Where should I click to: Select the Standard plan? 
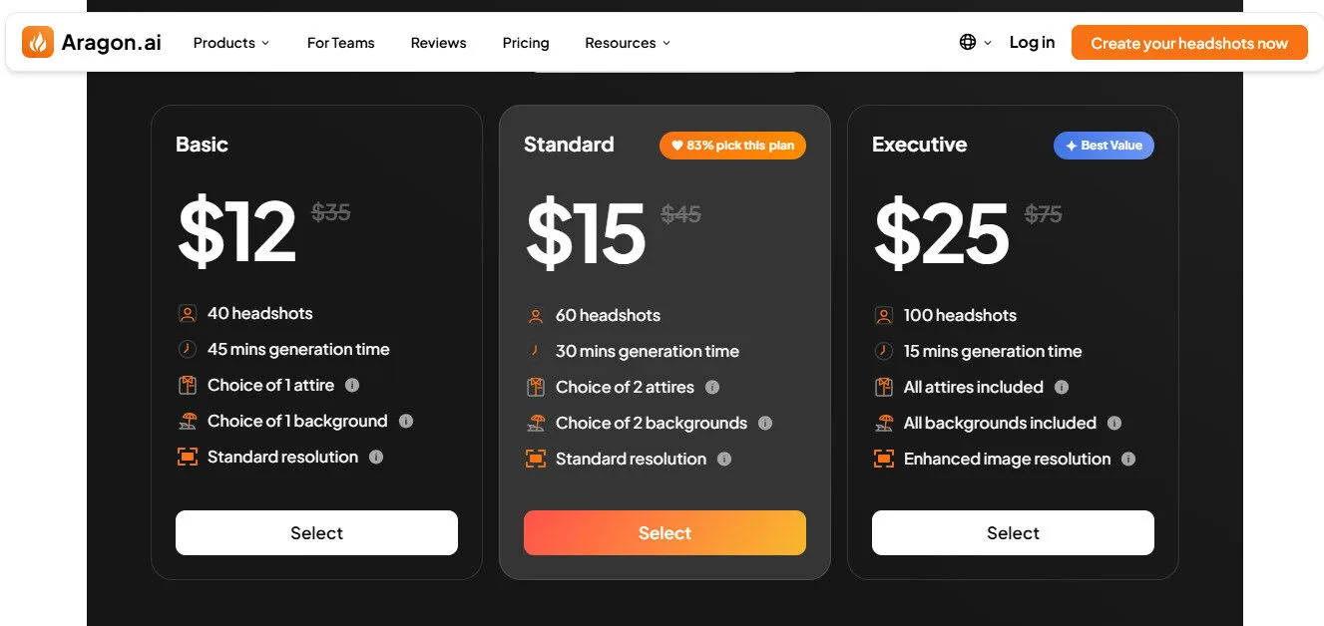tap(664, 532)
